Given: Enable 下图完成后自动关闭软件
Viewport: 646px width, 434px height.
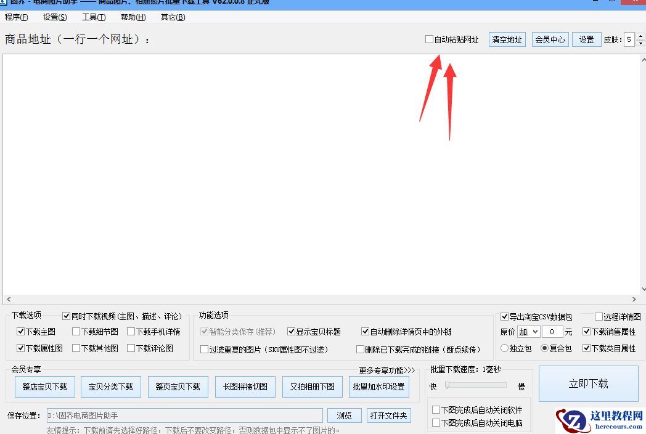Looking at the screenshot, I should tap(436, 410).
